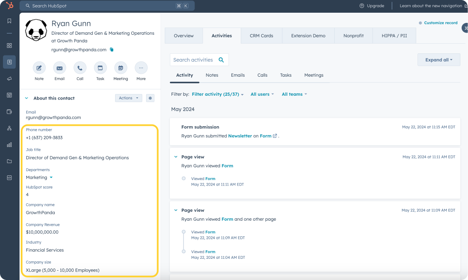Select the Commerce wallet icon in the sidebar

click(9, 111)
